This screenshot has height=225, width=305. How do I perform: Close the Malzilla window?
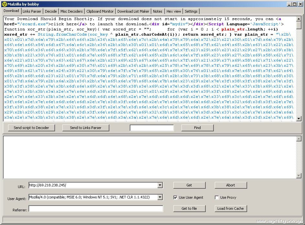300,4
